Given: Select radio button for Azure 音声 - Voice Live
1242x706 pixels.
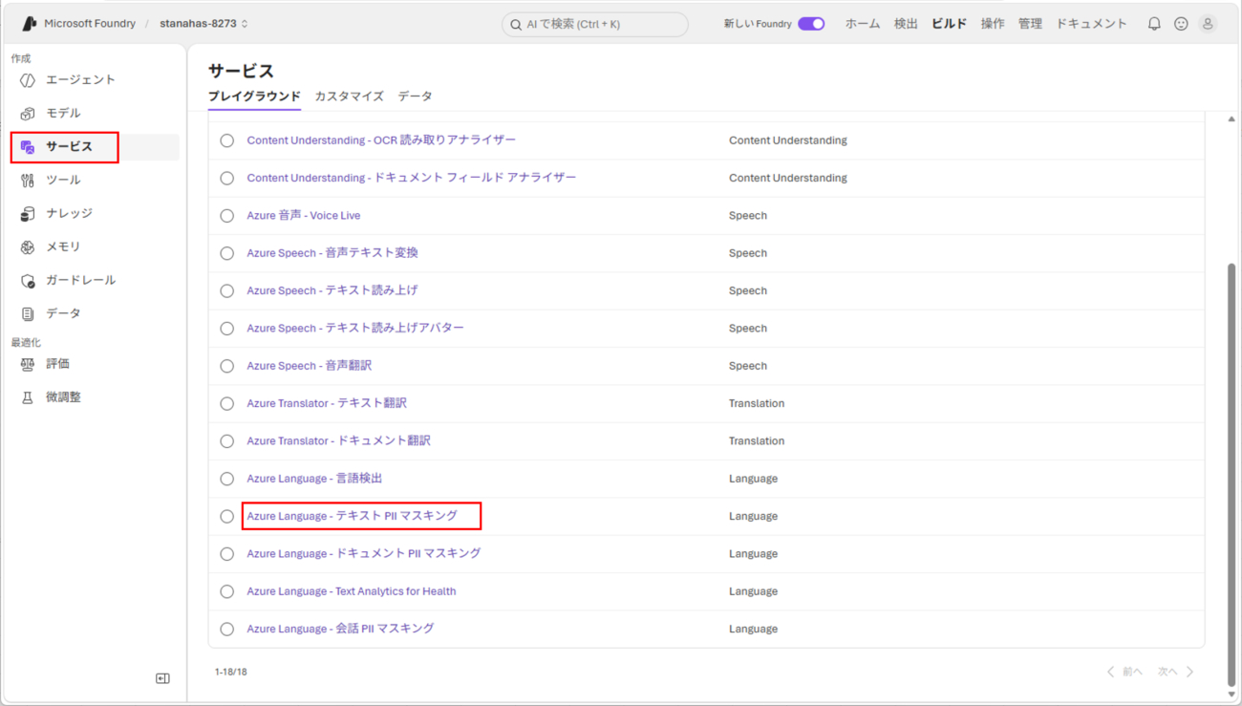Looking at the screenshot, I should (226, 216).
